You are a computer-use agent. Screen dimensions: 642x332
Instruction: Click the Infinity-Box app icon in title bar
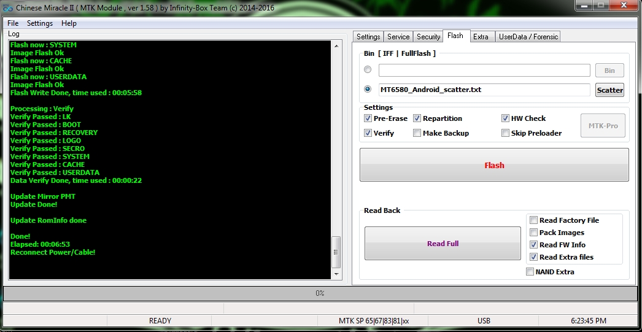coord(8,7)
